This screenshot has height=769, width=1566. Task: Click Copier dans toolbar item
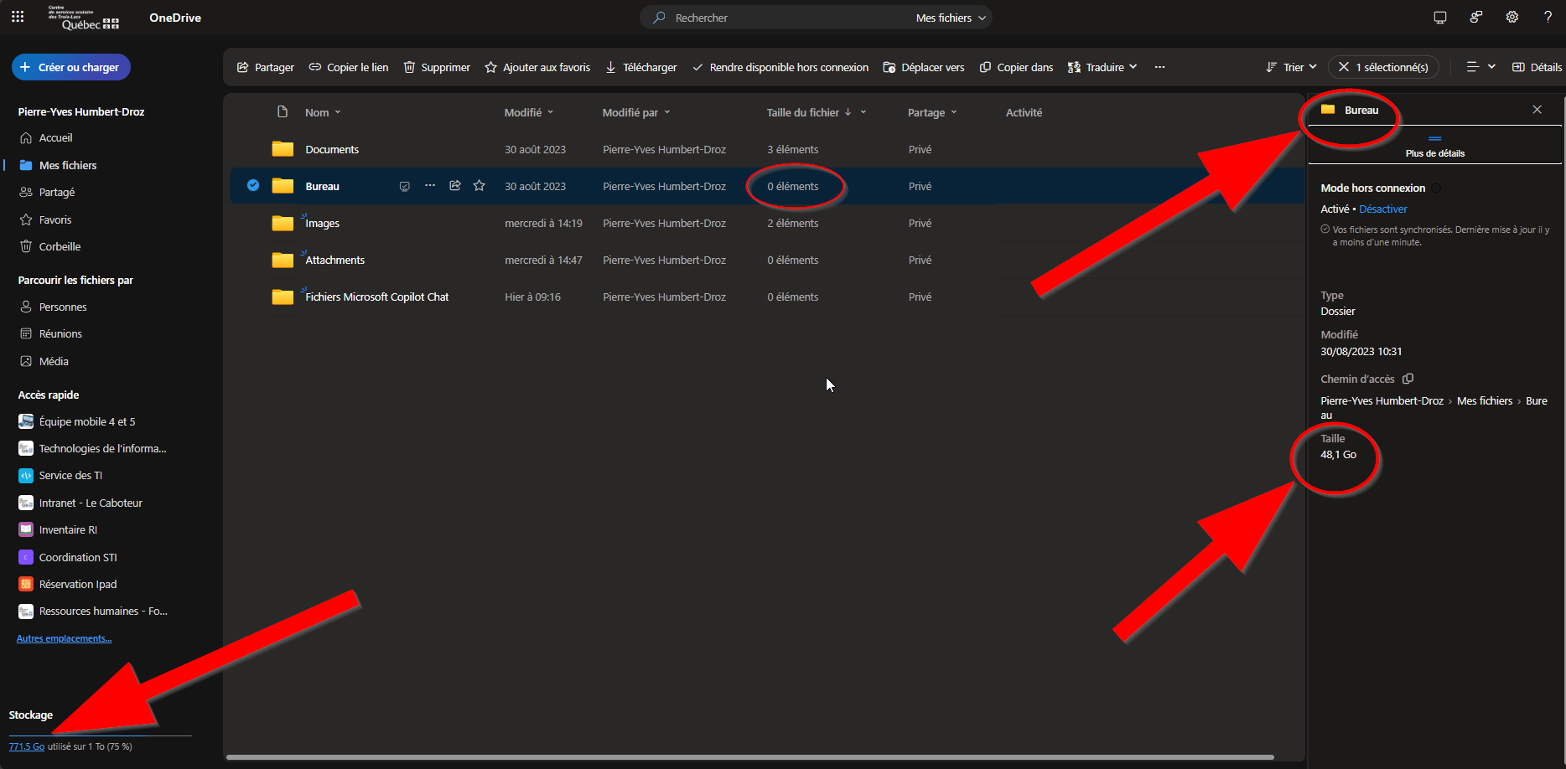click(x=1016, y=67)
